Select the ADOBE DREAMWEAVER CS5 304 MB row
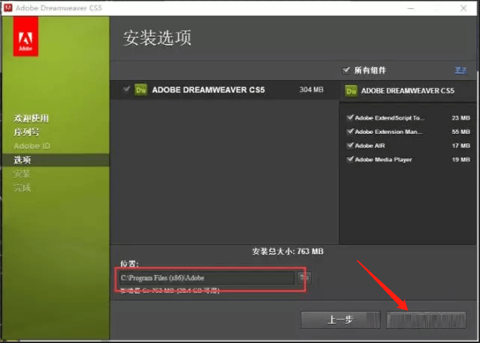Screen dimensions: 480x343 224,90
